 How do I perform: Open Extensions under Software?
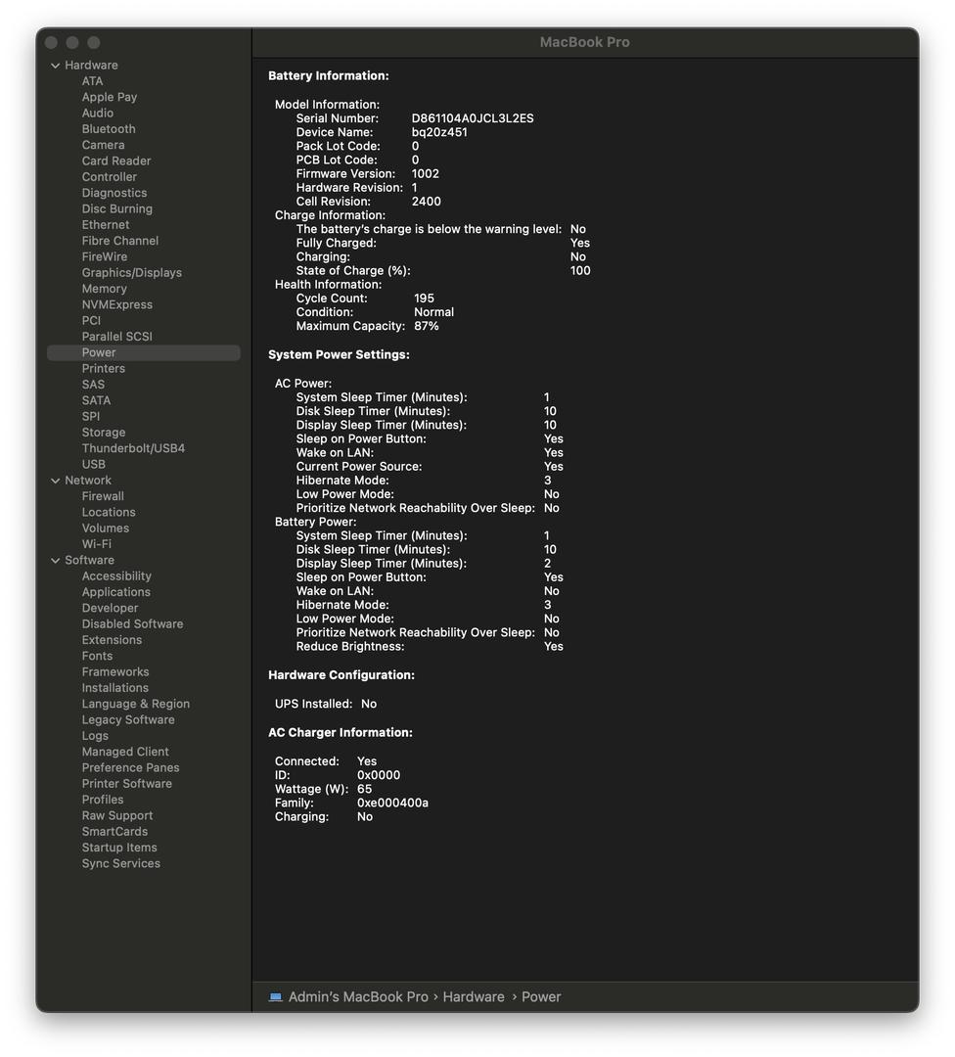coord(112,640)
